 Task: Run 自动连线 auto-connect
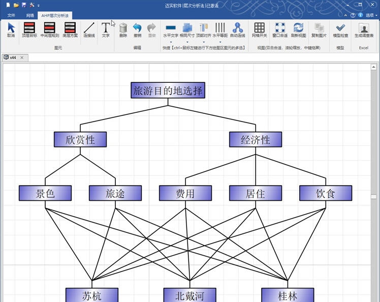tap(238, 29)
